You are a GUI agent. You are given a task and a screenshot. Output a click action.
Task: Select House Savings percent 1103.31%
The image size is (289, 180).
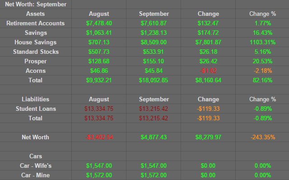pos(262,42)
